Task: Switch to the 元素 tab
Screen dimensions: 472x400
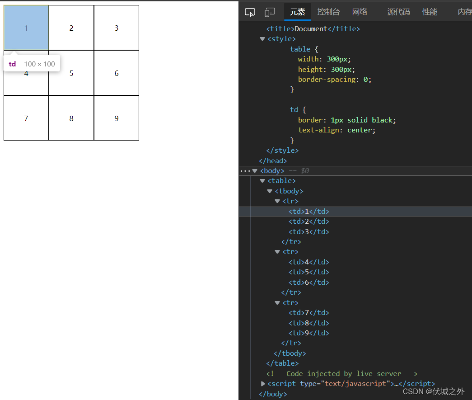Action: [297, 12]
